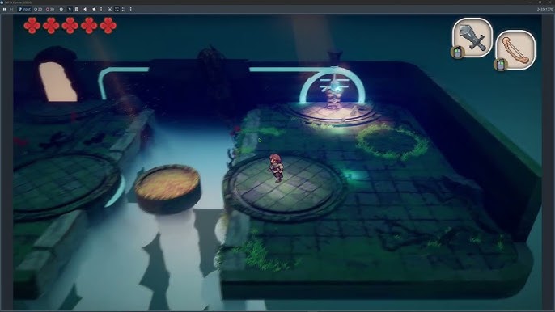
Task: Pause the running game
Action: 4,9
